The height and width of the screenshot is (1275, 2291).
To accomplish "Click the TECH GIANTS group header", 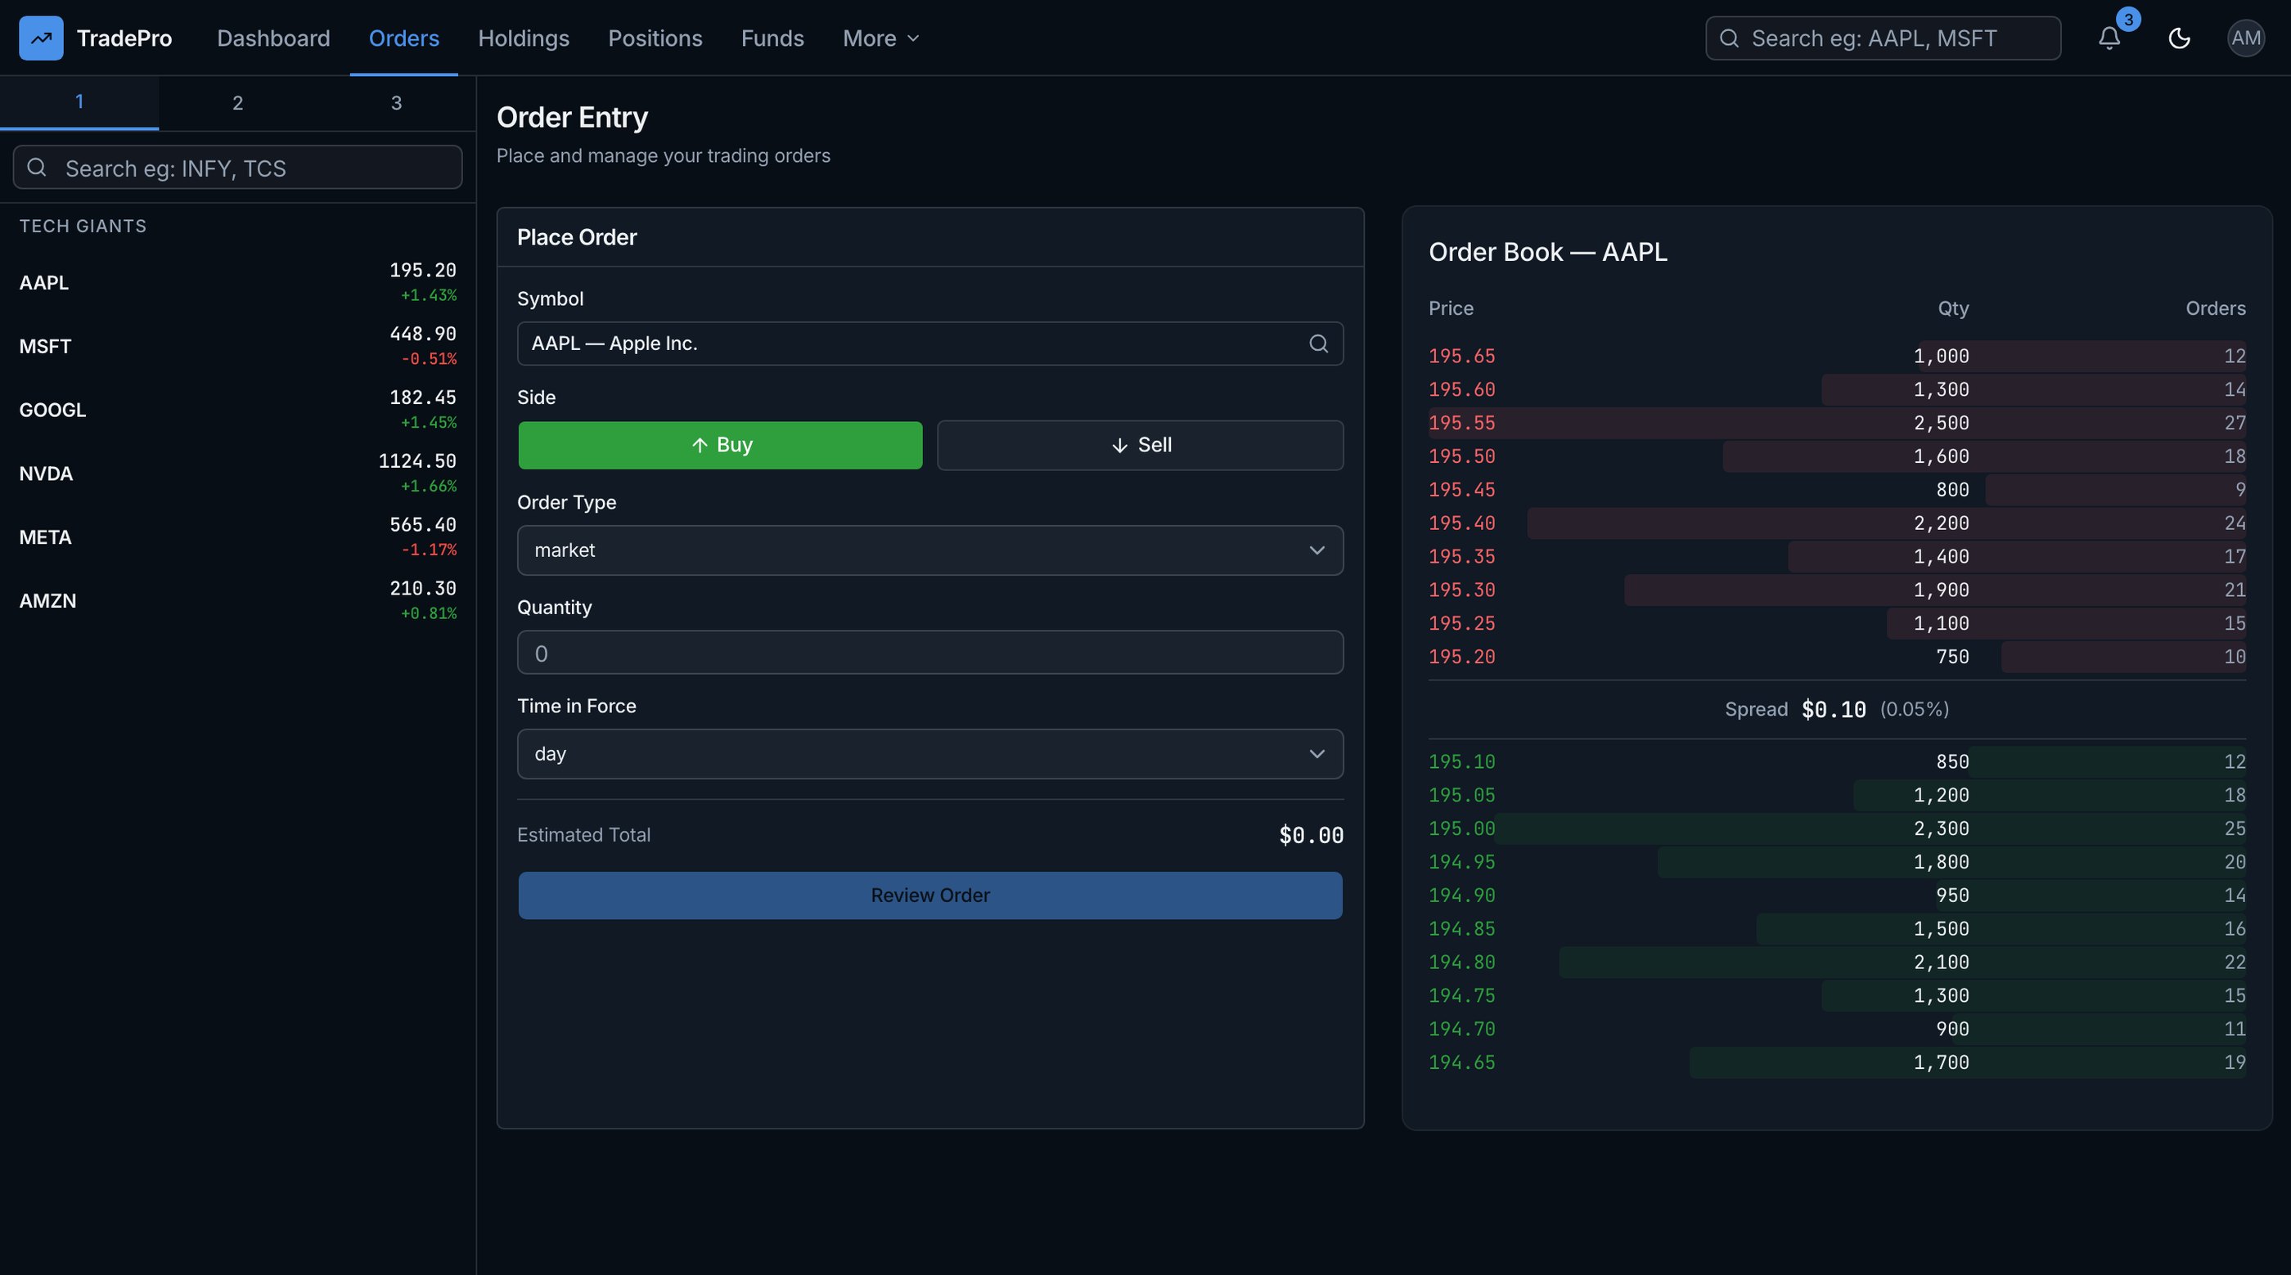I will point(83,226).
